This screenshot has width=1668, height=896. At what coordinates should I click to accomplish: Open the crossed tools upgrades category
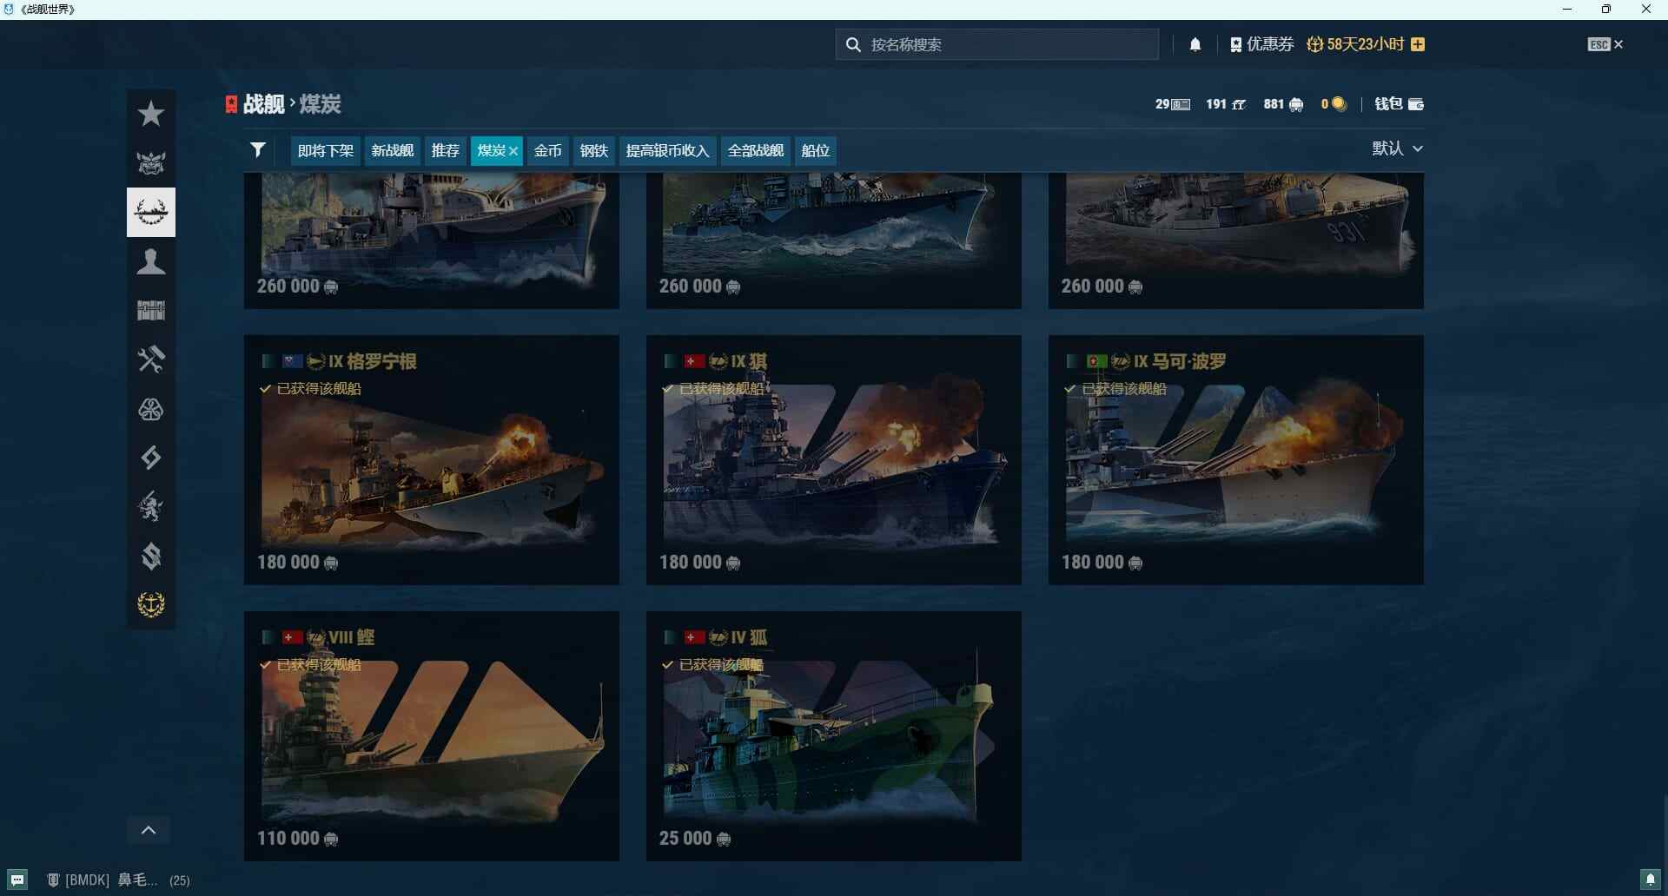click(x=151, y=359)
